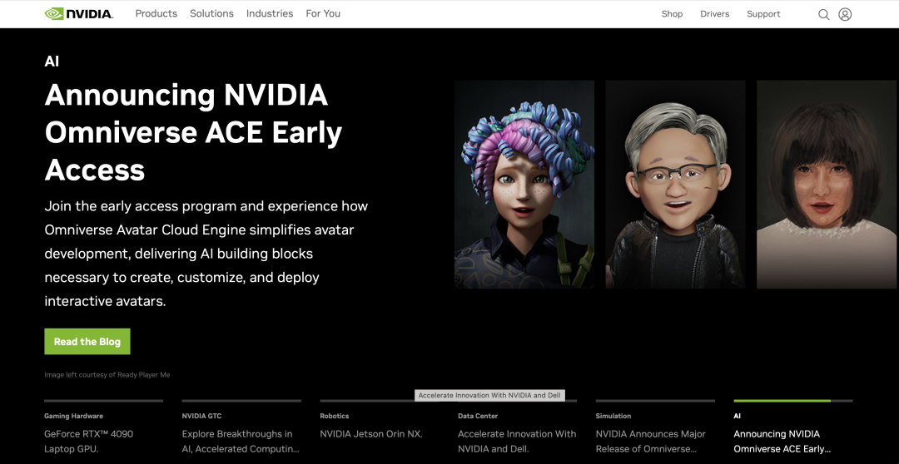Expand the Industries menu
The image size is (899, 464).
[x=270, y=14]
